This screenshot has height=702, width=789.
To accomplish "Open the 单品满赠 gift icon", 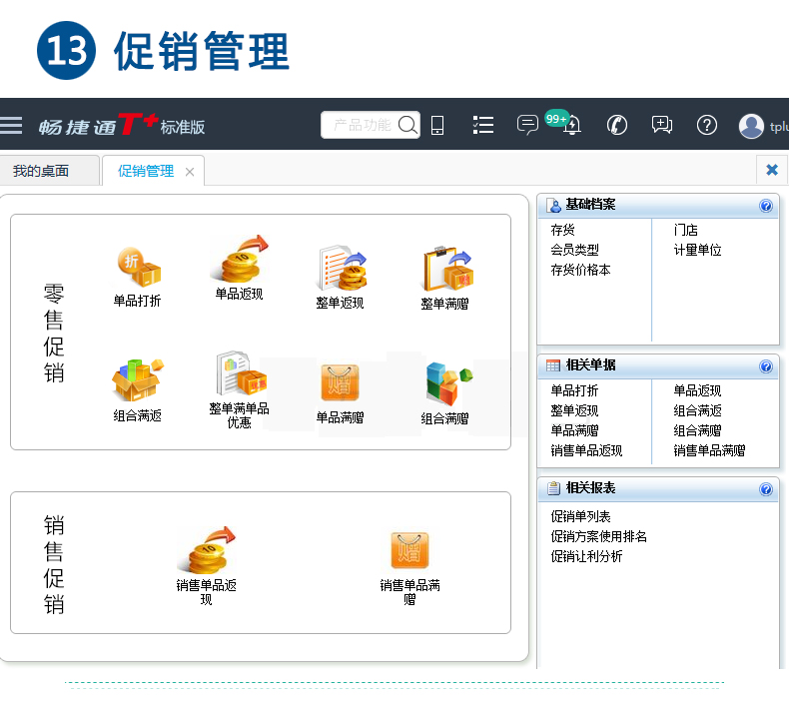I will 340,383.
